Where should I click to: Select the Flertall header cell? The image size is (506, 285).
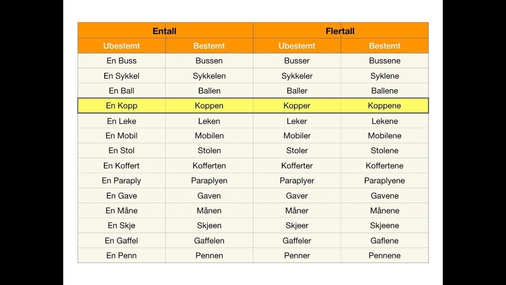point(341,30)
